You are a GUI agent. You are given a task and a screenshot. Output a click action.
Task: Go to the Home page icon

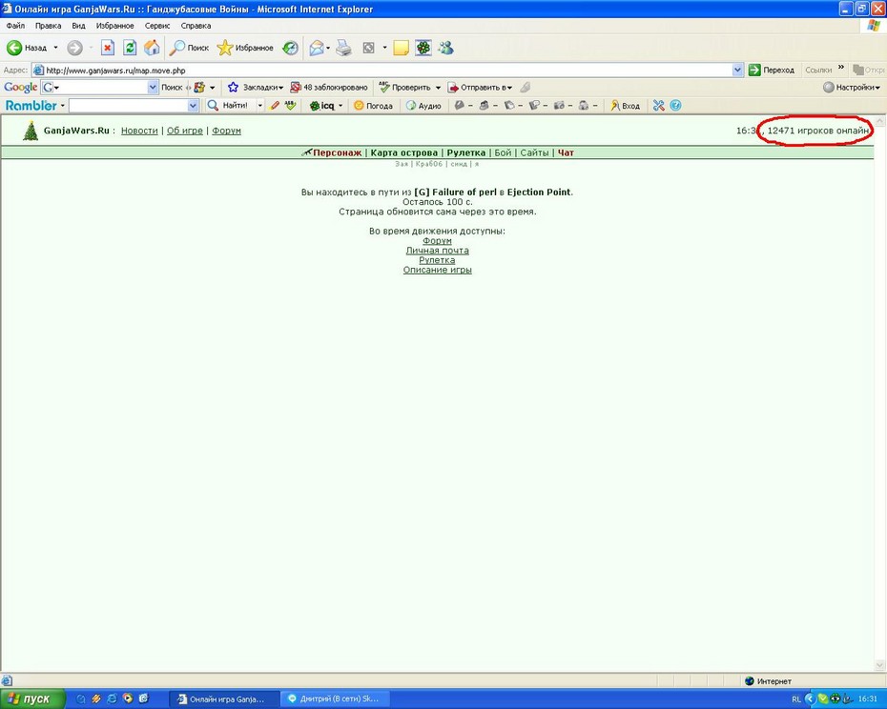coord(152,48)
